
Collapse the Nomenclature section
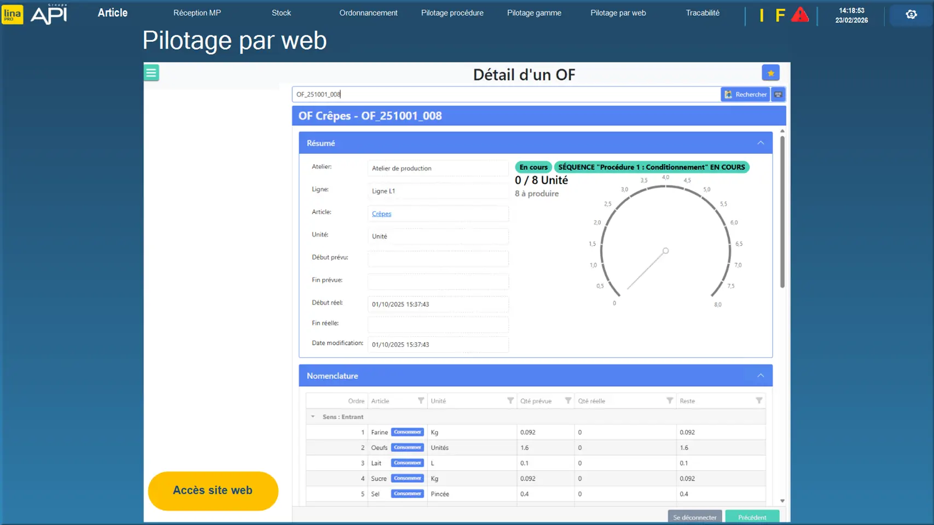point(761,376)
